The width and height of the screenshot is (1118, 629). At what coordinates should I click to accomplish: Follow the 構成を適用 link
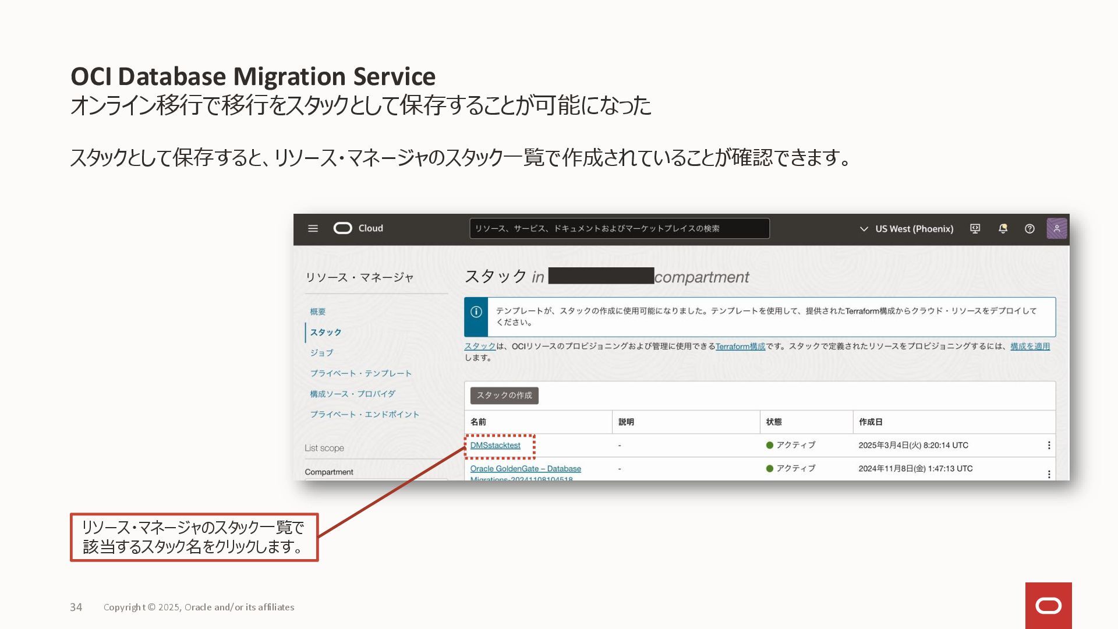point(1029,346)
